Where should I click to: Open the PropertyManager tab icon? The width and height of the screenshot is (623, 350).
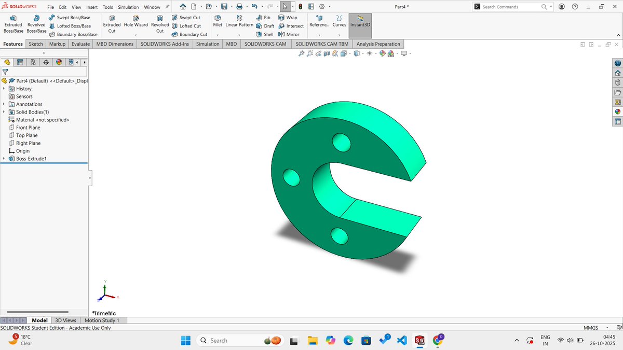click(20, 62)
